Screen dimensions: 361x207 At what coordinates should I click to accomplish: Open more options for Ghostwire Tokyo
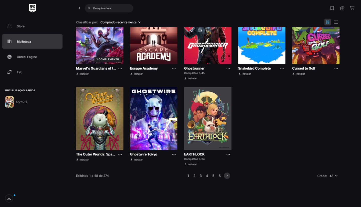coord(174,154)
